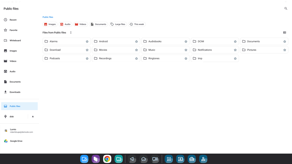Image resolution: width=292 pixels, height=164 pixels.
Task: Open Google Drive in the sidebar
Action: 19,141
